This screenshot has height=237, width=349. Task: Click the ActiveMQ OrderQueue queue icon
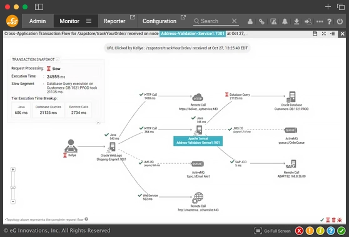[x=291, y=130]
